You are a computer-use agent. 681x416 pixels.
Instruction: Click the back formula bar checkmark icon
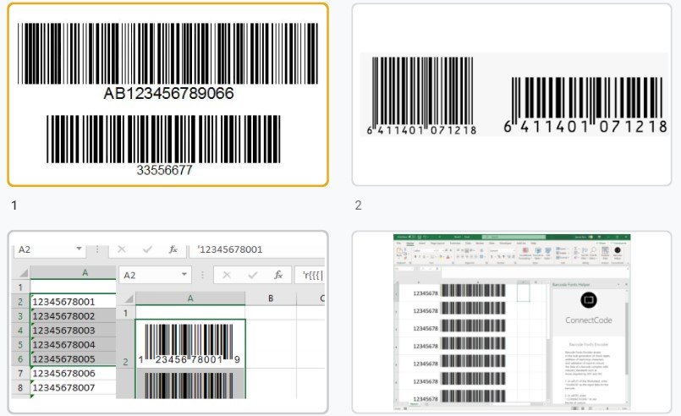click(148, 249)
